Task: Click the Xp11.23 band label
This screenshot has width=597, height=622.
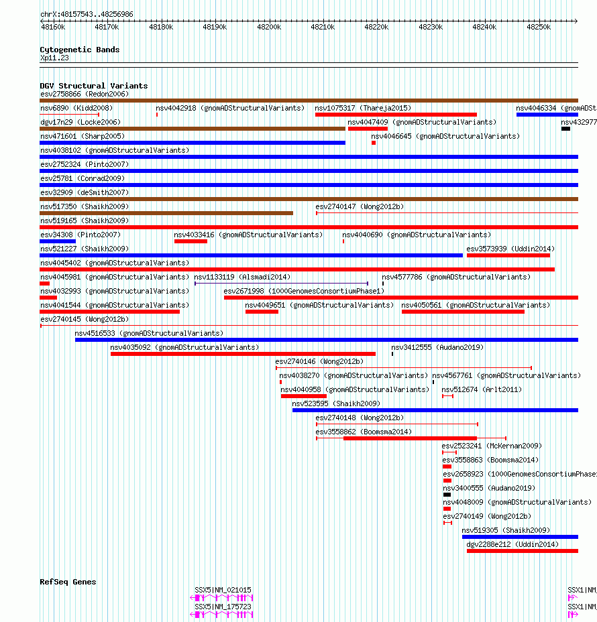Action: [54, 58]
